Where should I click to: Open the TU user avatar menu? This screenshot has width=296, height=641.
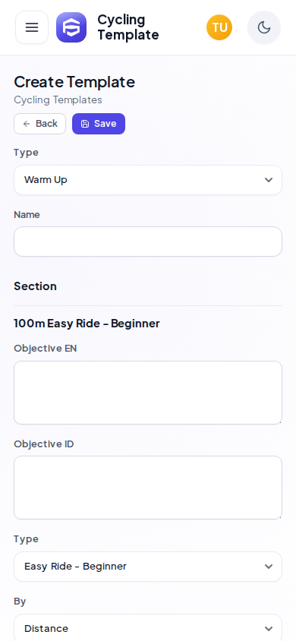pos(219,27)
